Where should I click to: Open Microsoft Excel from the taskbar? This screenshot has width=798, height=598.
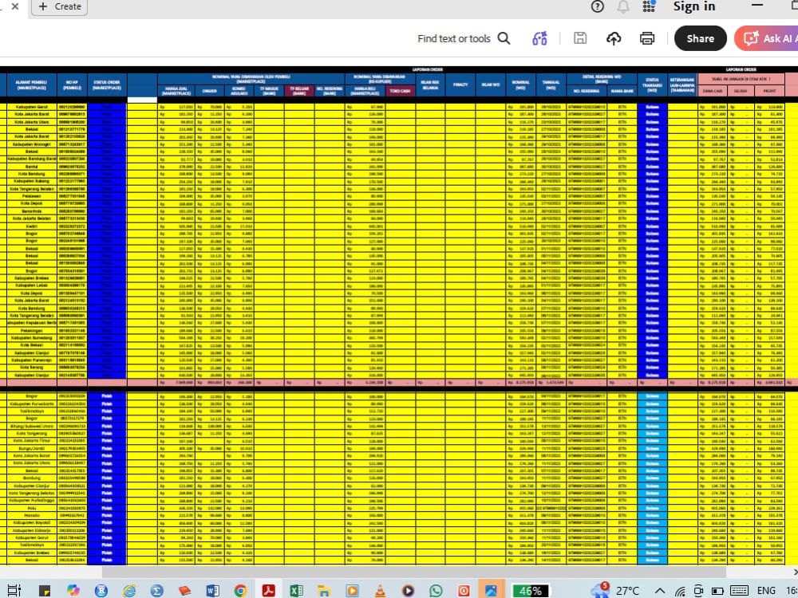click(x=296, y=590)
